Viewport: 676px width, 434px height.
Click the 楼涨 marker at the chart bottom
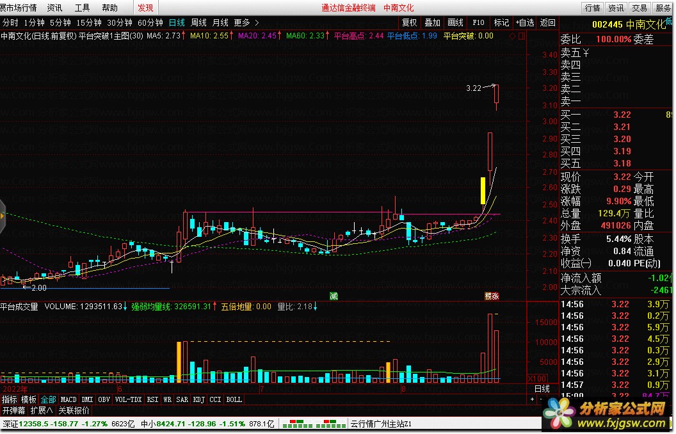click(x=492, y=296)
